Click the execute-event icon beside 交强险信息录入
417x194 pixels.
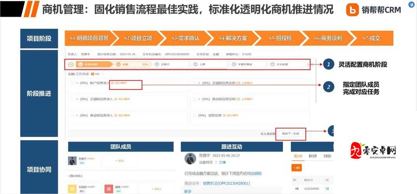(x=116, y=99)
